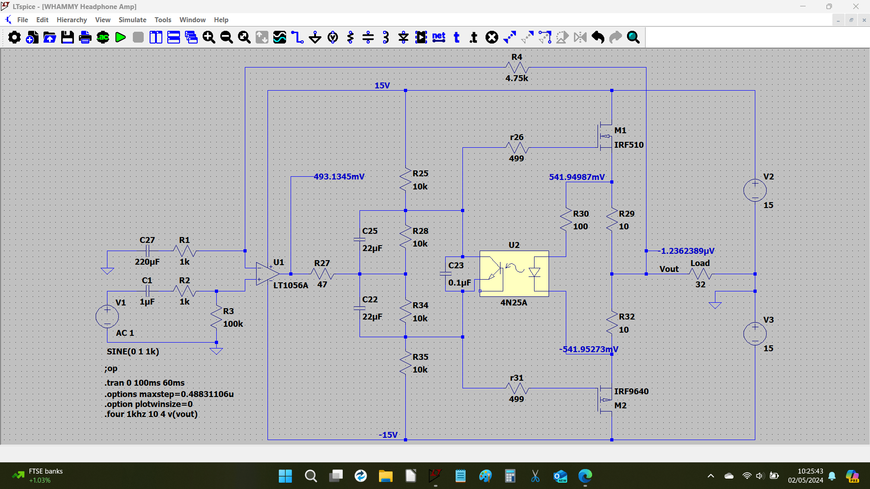Image resolution: width=870 pixels, height=489 pixels.
Task: Place a capacitor component
Action: (368, 37)
